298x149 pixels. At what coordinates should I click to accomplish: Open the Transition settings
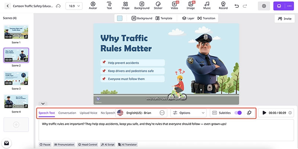206,18
